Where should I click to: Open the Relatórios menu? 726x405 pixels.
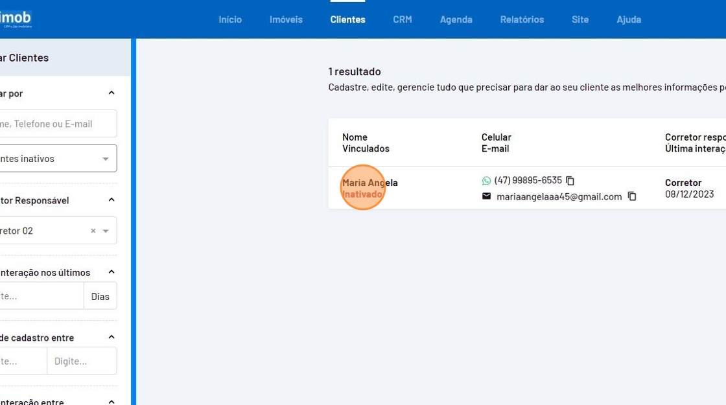[522, 19]
